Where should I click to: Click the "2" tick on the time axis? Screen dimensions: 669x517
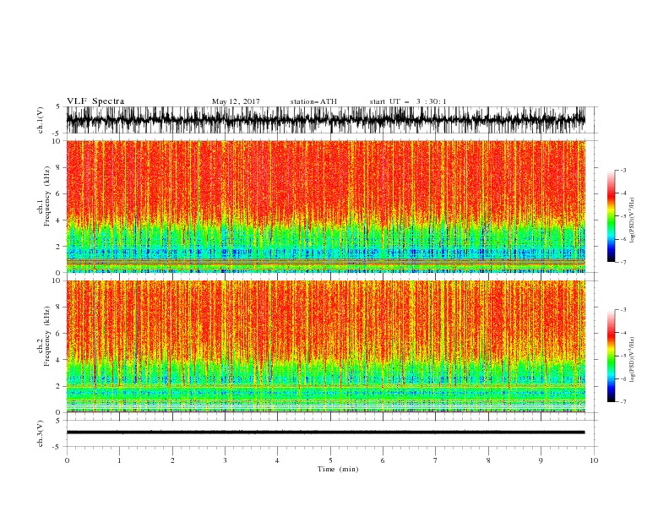pos(172,460)
